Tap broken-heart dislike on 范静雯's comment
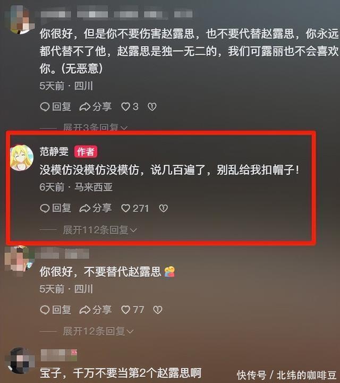The width and height of the screenshot is (340, 383). (163, 208)
